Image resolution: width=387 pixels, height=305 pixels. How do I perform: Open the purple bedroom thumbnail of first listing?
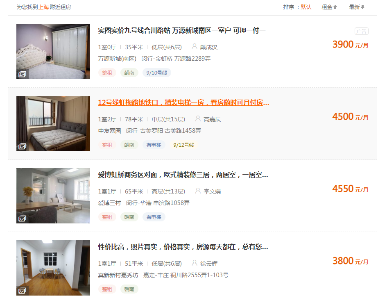click(53, 51)
